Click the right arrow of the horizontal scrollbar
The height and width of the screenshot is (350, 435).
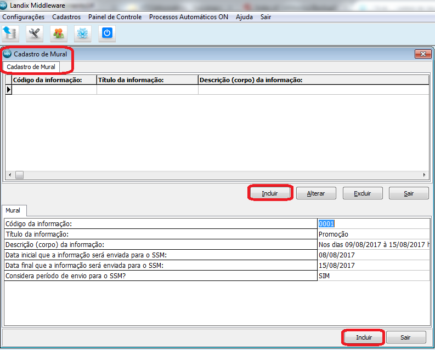(x=424, y=175)
